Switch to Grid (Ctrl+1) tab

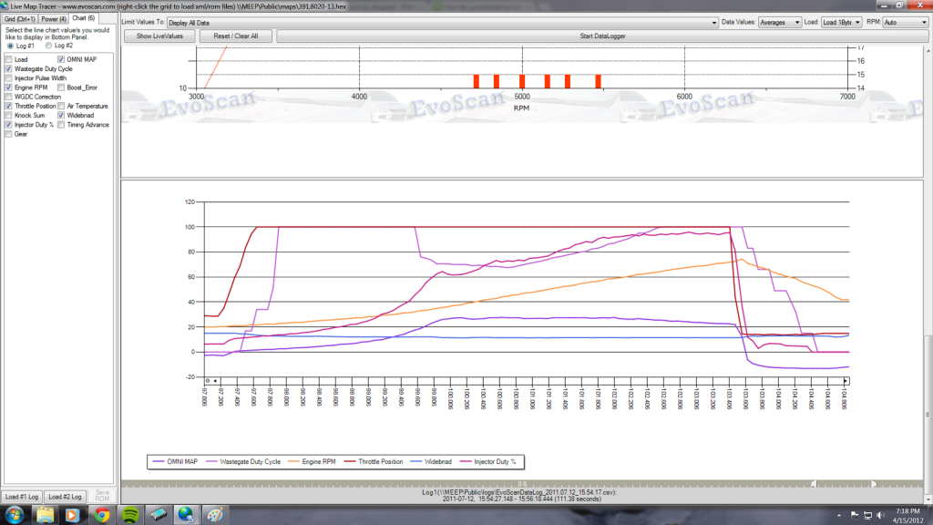[19, 19]
